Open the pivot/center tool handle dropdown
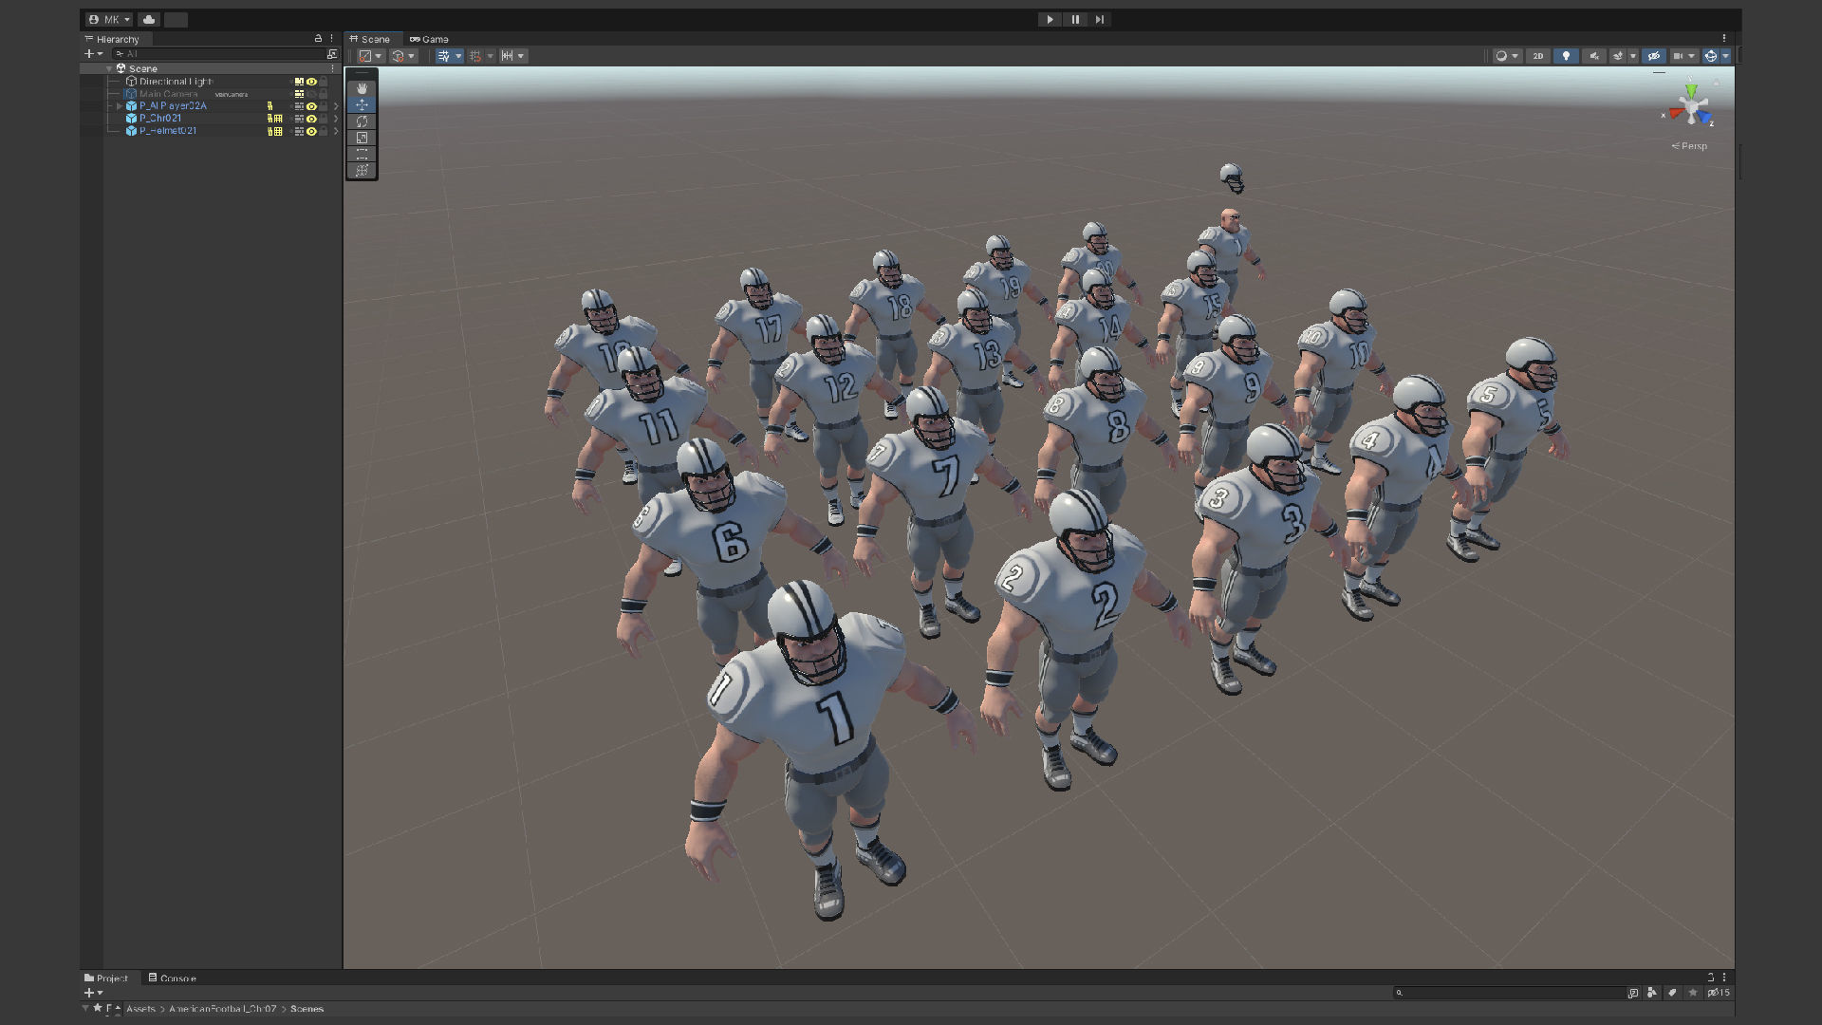1822x1025 pixels. tap(371, 56)
